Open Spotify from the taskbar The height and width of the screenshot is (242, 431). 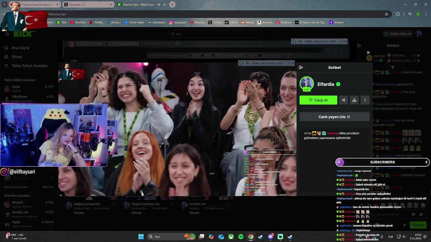(241, 237)
